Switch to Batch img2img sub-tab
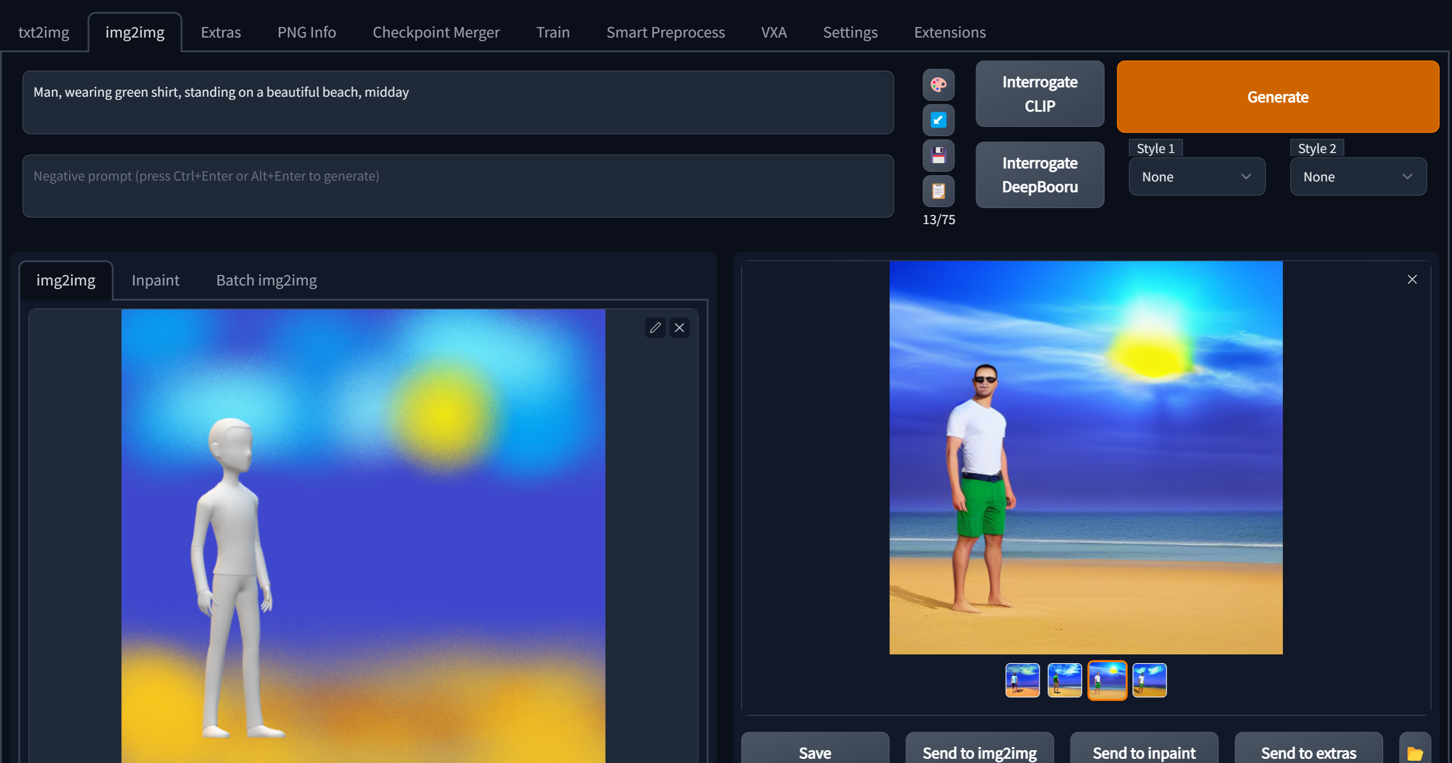 267,280
